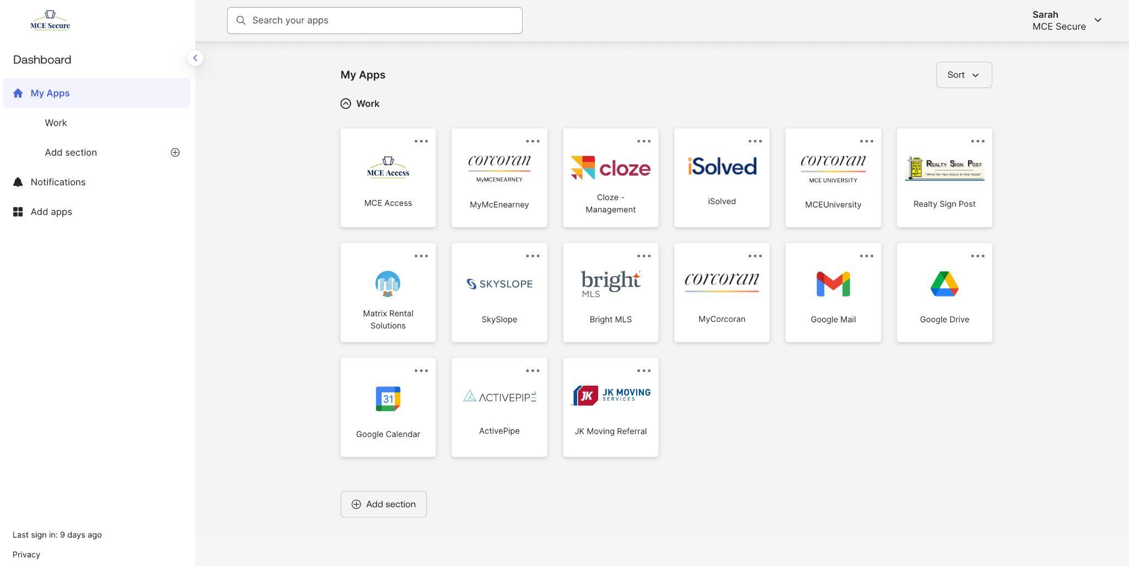Open three-dot menu on Cloze - Management
This screenshot has height=566, width=1129.
644,141
